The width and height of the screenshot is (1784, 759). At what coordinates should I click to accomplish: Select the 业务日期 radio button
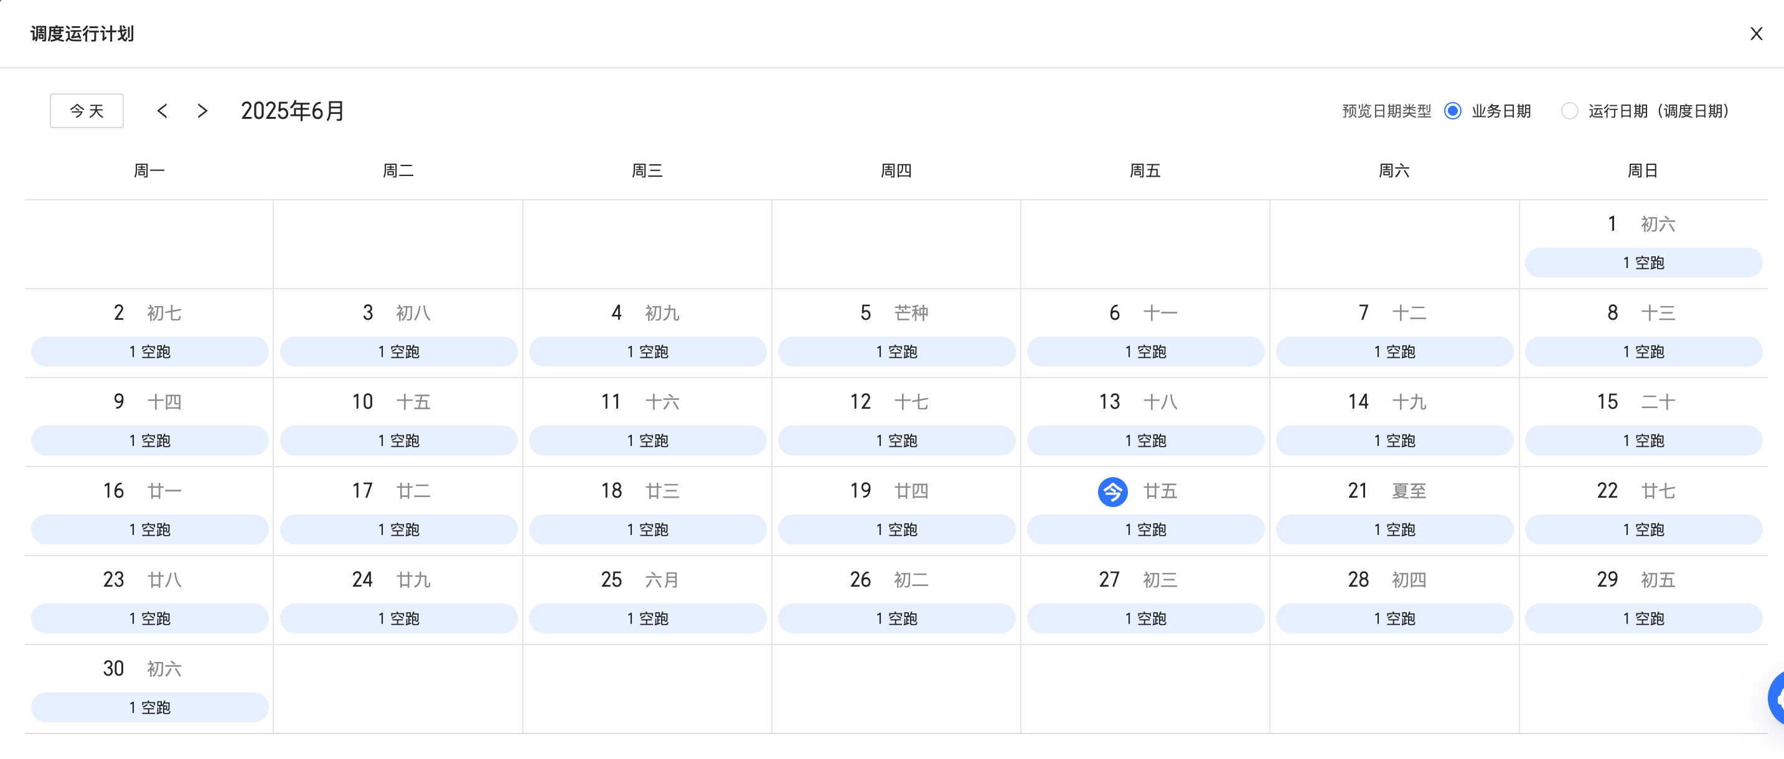(1453, 111)
